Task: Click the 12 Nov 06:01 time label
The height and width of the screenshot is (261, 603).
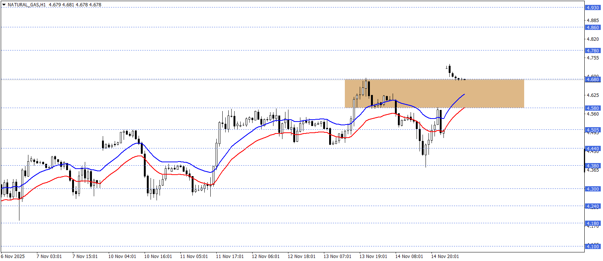Action: [266, 257]
